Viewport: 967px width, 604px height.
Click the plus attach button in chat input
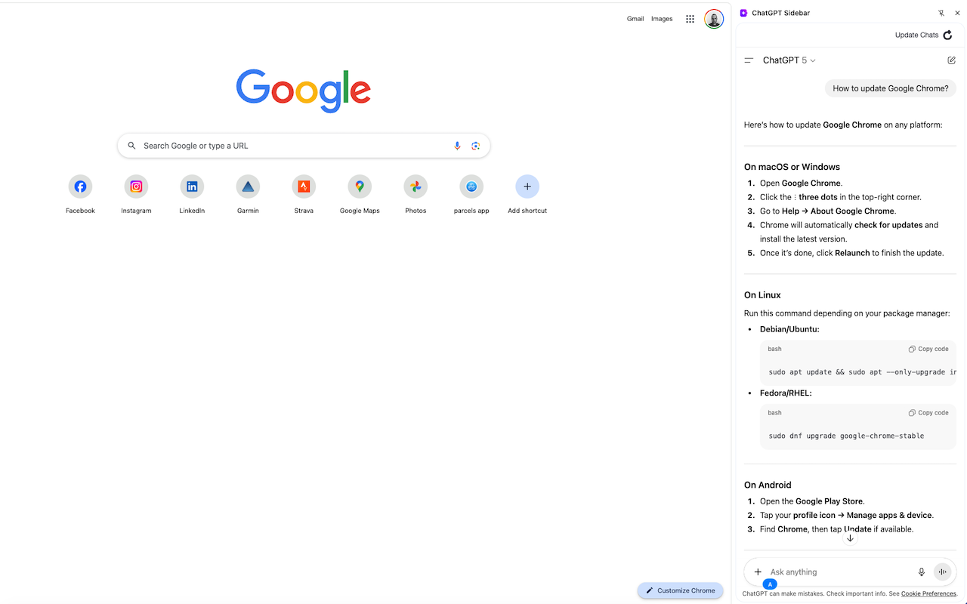coord(758,572)
